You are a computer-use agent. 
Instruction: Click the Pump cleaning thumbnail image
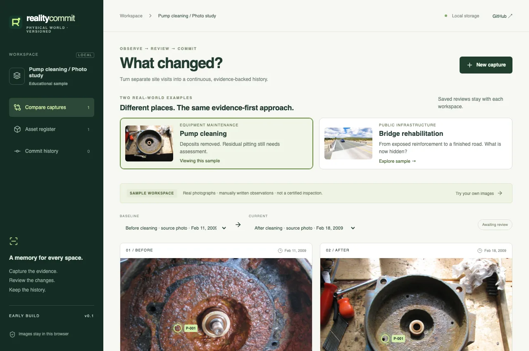coord(149,143)
